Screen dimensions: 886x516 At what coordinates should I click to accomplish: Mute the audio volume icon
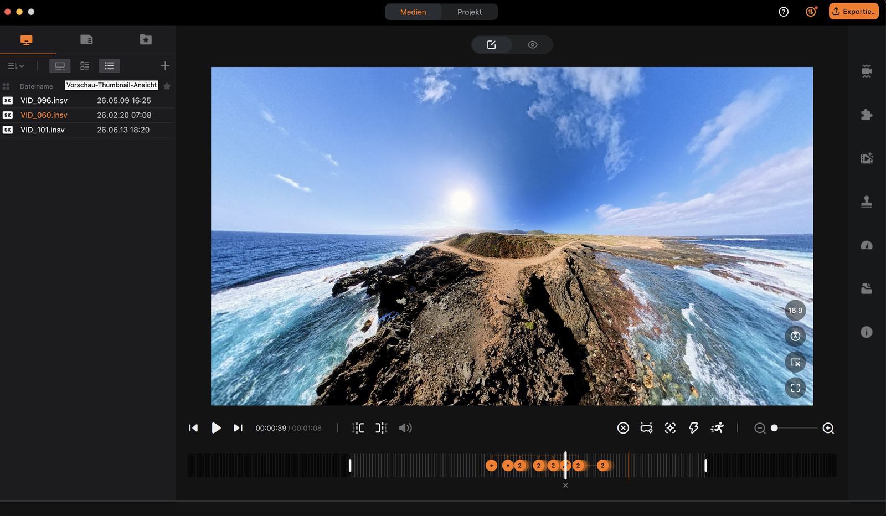click(x=405, y=428)
